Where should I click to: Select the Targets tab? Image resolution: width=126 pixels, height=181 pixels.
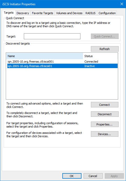[9, 13]
